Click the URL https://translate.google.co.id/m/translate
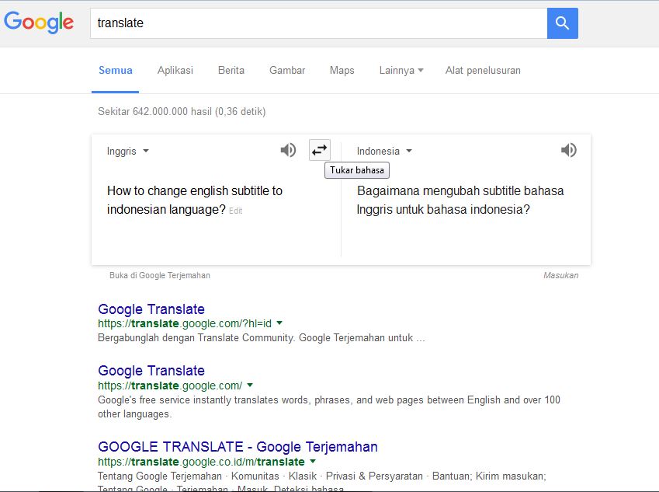Viewport: 659px width, 492px height. (201, 462)
